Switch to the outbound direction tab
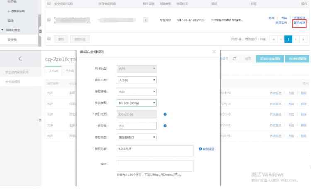The width and height of the screenshot is (311, 189). [70, 71]
